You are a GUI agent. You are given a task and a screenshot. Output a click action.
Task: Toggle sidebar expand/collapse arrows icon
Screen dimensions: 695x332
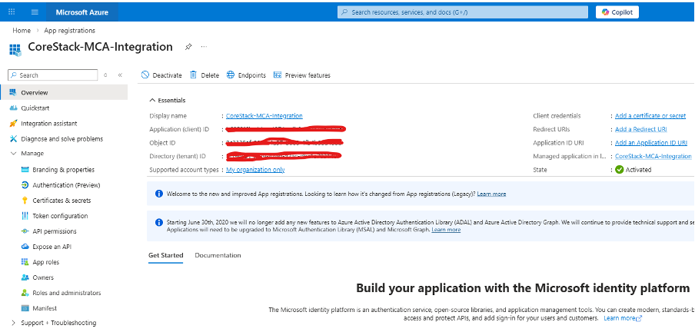[x=105, y=75]
